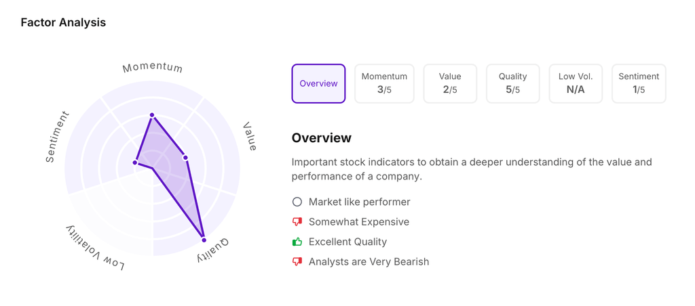Click the Sentiment axis label on the chart
Viewport: 695px width, 306px height.
pyautogui.click(x=57, y=137)
